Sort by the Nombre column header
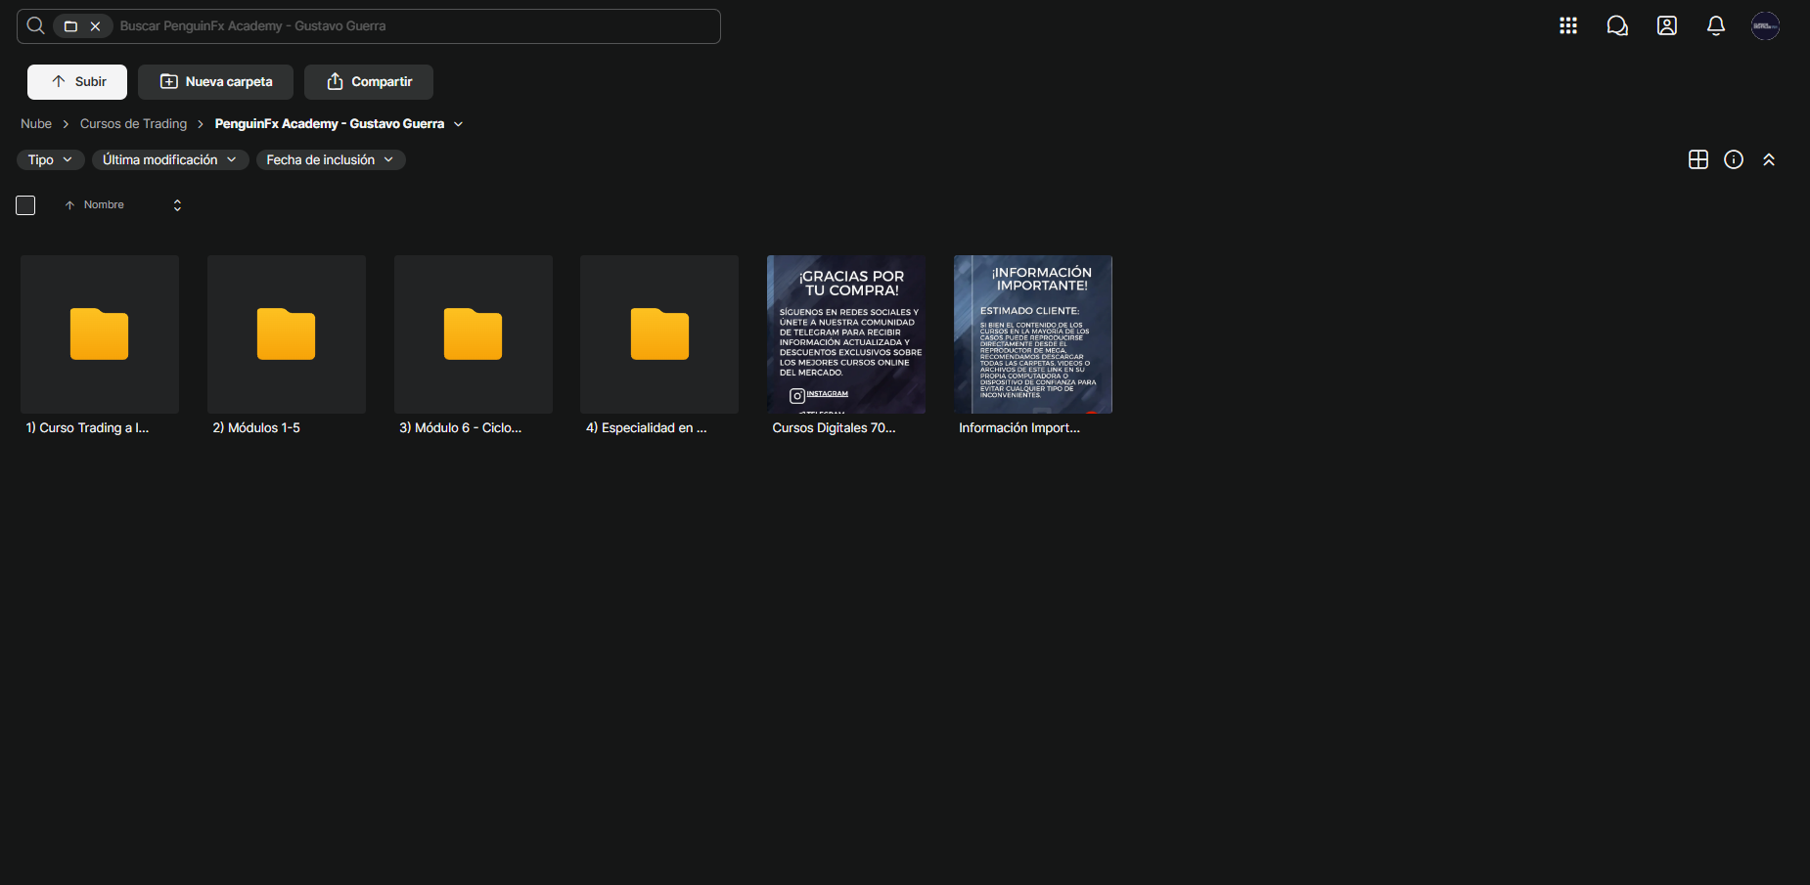1810x885 pixels. [x=104, y=205]
